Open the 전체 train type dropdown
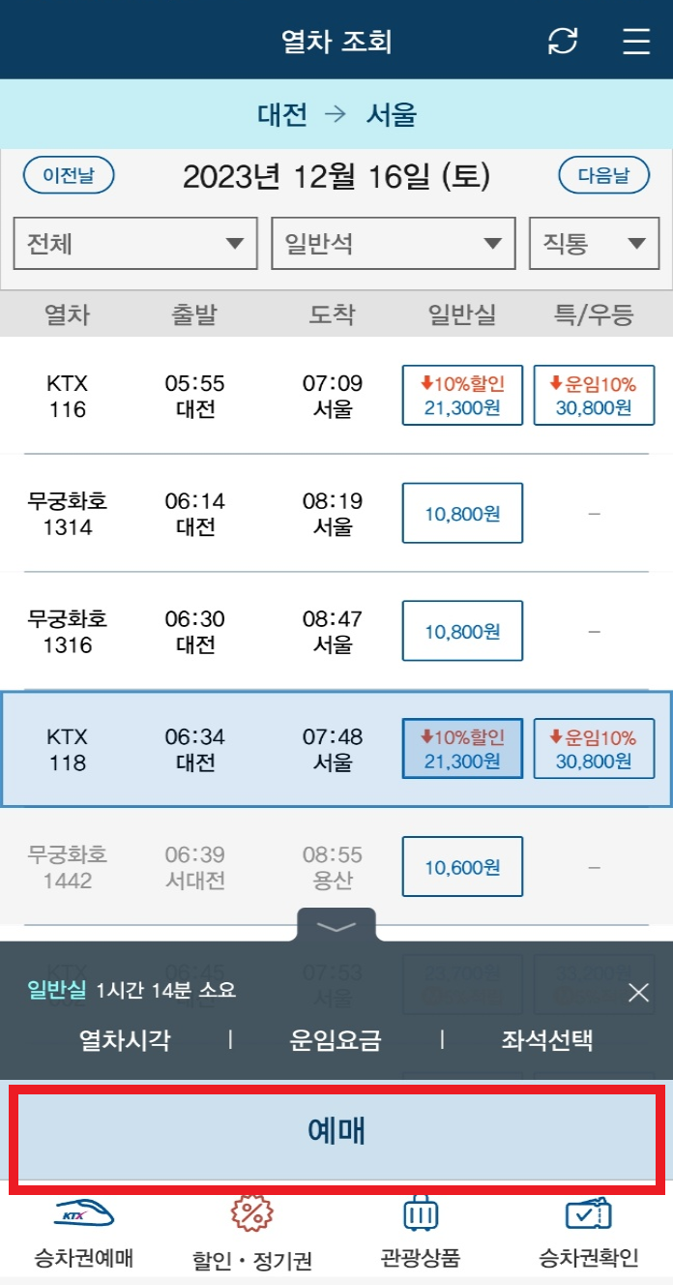This screenshot has height=1285, width=673. pyautogui.click(x=134, y=243)
